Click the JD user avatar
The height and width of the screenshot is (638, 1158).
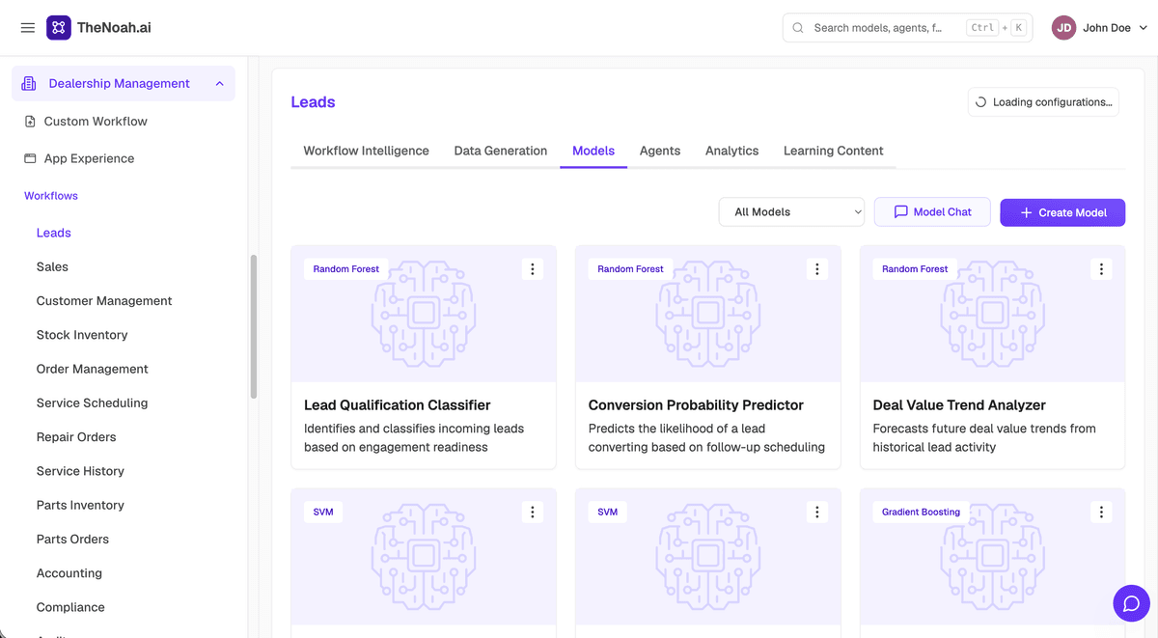1063,28
